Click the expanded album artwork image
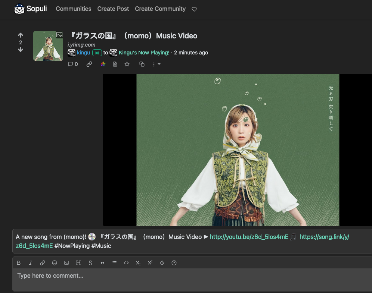 click(x=238, y=150)
